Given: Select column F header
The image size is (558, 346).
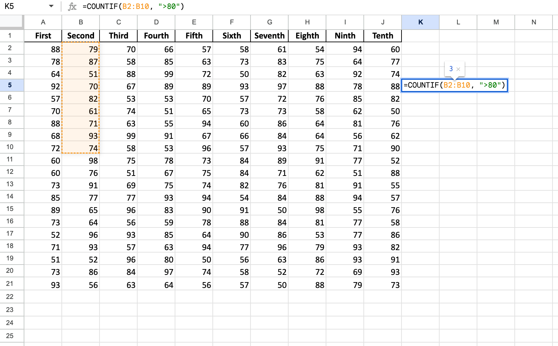Looking at the screenshot, I should (232, 22).
